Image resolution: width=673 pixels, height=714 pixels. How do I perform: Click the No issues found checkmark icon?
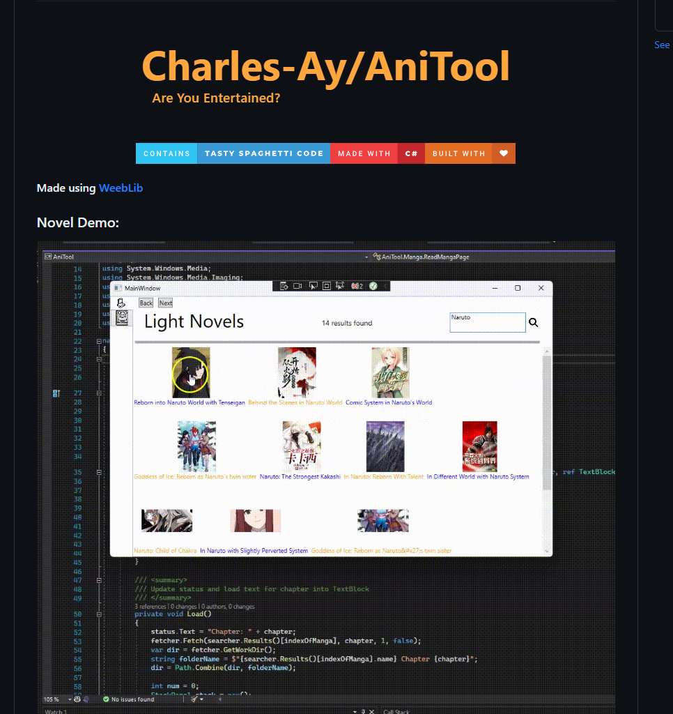(x=106, y=699)
